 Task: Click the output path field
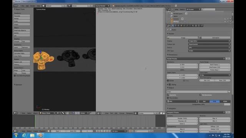[197, 92]
